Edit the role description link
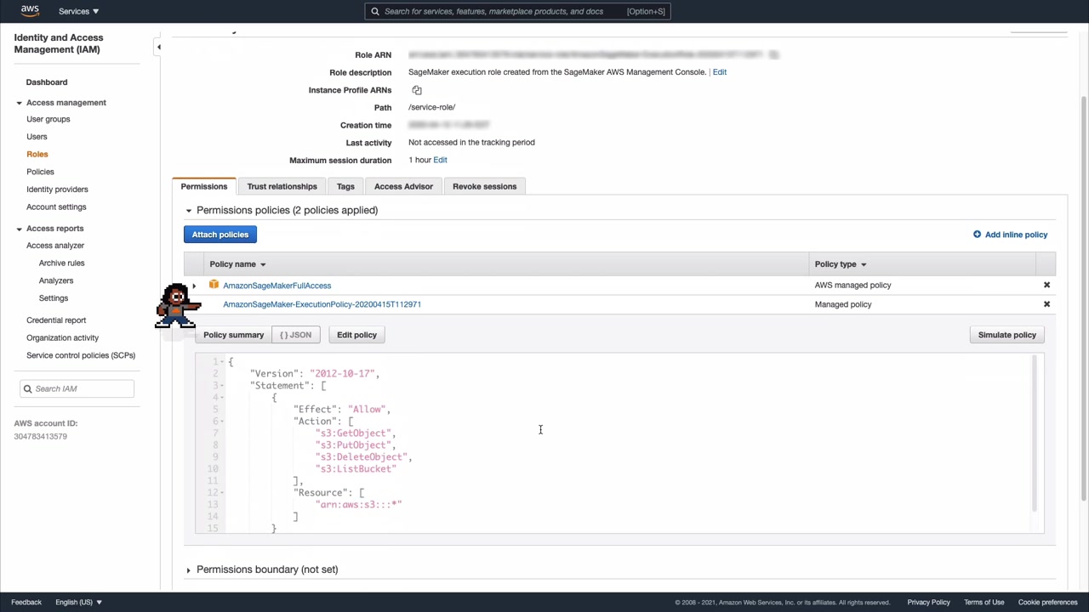This screenshot has height=612, width=1089. pos(720,72)
